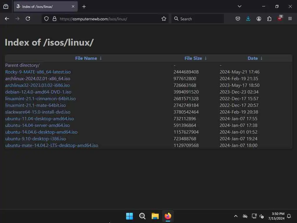
Task: Download Rocky-9-MATE-x86_64-latest.iso
Action: pos(38,72)
